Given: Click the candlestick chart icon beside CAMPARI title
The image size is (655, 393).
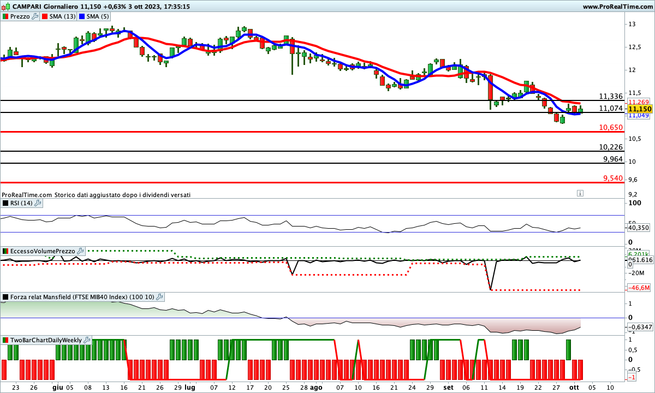Looking at the screenshot, I should tap(5, 7).
